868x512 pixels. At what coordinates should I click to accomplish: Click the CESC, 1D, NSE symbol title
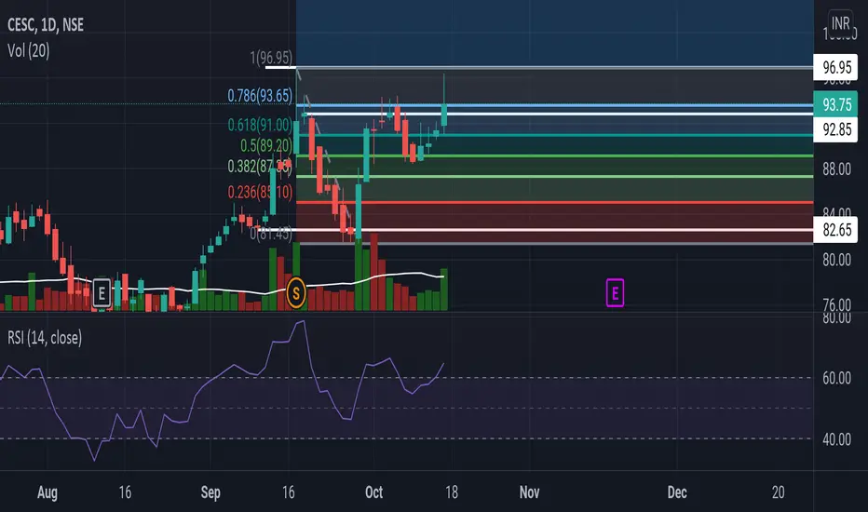click(x=46, y=25)
